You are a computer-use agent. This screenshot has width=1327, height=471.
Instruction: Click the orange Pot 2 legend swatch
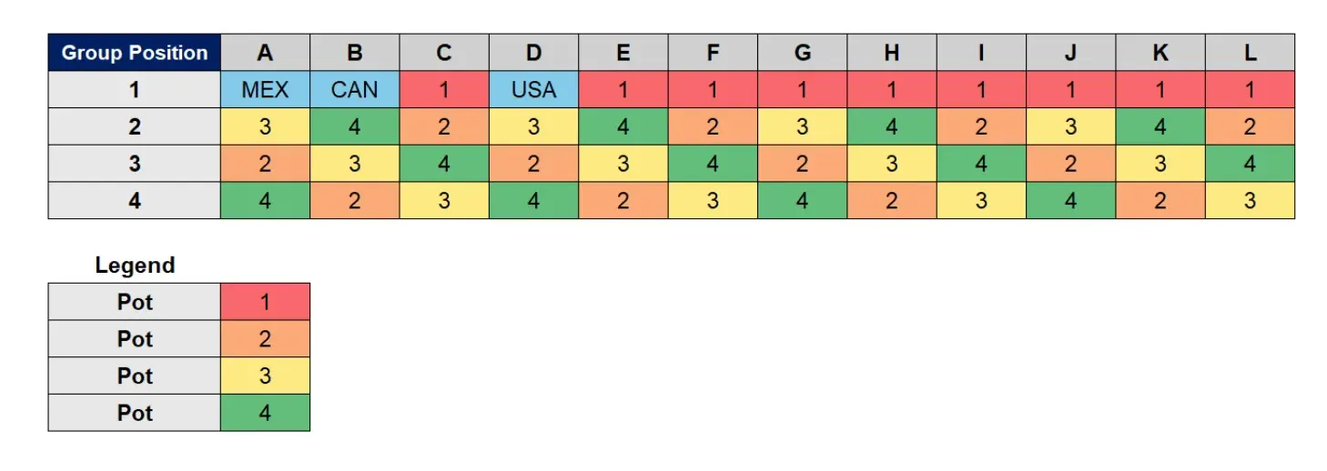[x=265, y=339]
